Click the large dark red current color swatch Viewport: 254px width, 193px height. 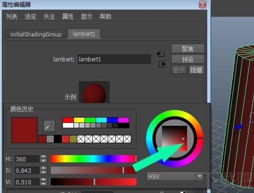[24, 130]
